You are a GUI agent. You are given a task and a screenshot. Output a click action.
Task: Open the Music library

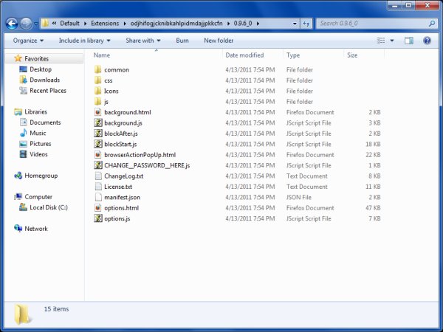[x=38, y=133]
